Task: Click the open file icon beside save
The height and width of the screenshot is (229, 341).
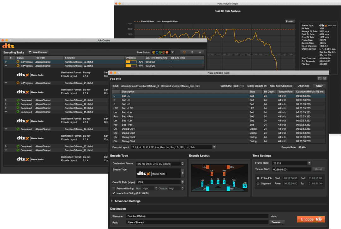Action: [320, 78]
